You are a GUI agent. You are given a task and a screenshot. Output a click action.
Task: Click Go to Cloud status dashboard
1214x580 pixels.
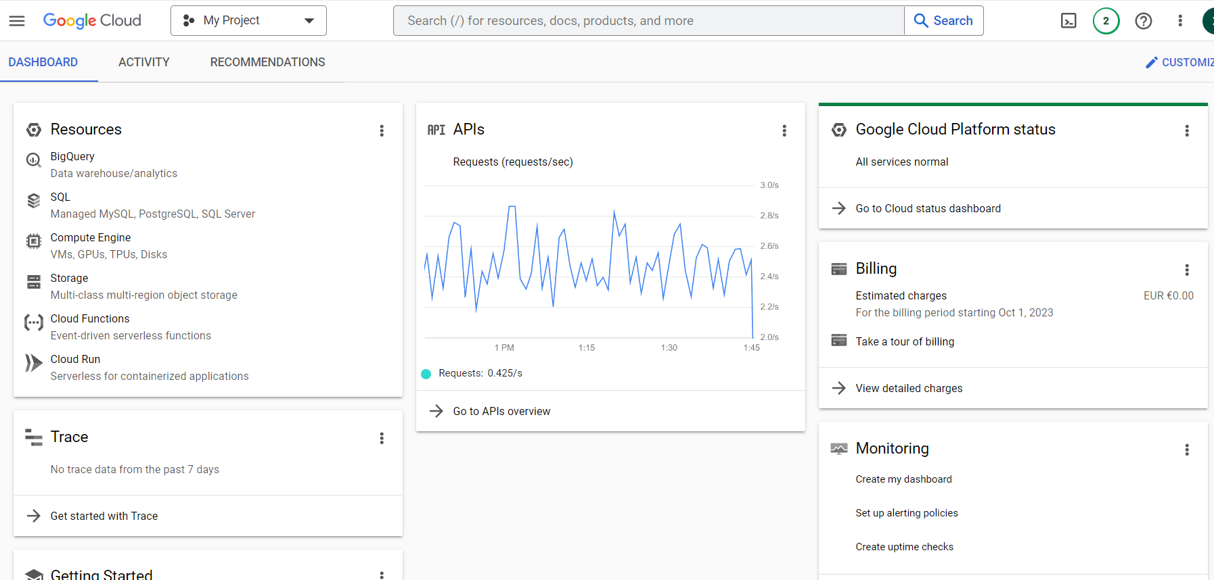click(928, 208)
